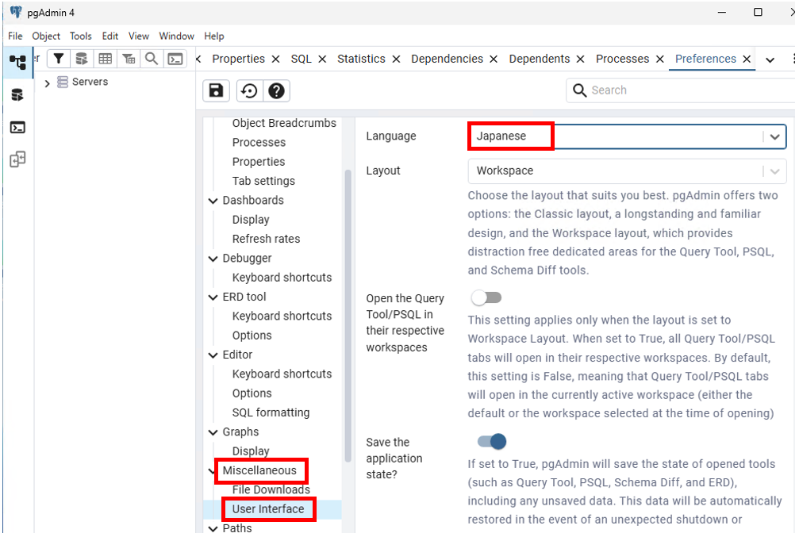
Task: Open the Edit menu
Action: (x=110, y=36)
